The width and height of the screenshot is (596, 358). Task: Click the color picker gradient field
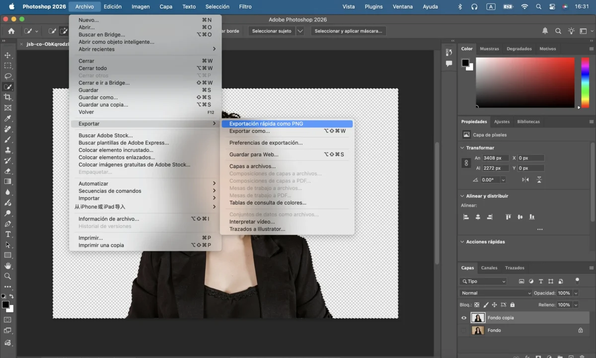pos(524,82)
